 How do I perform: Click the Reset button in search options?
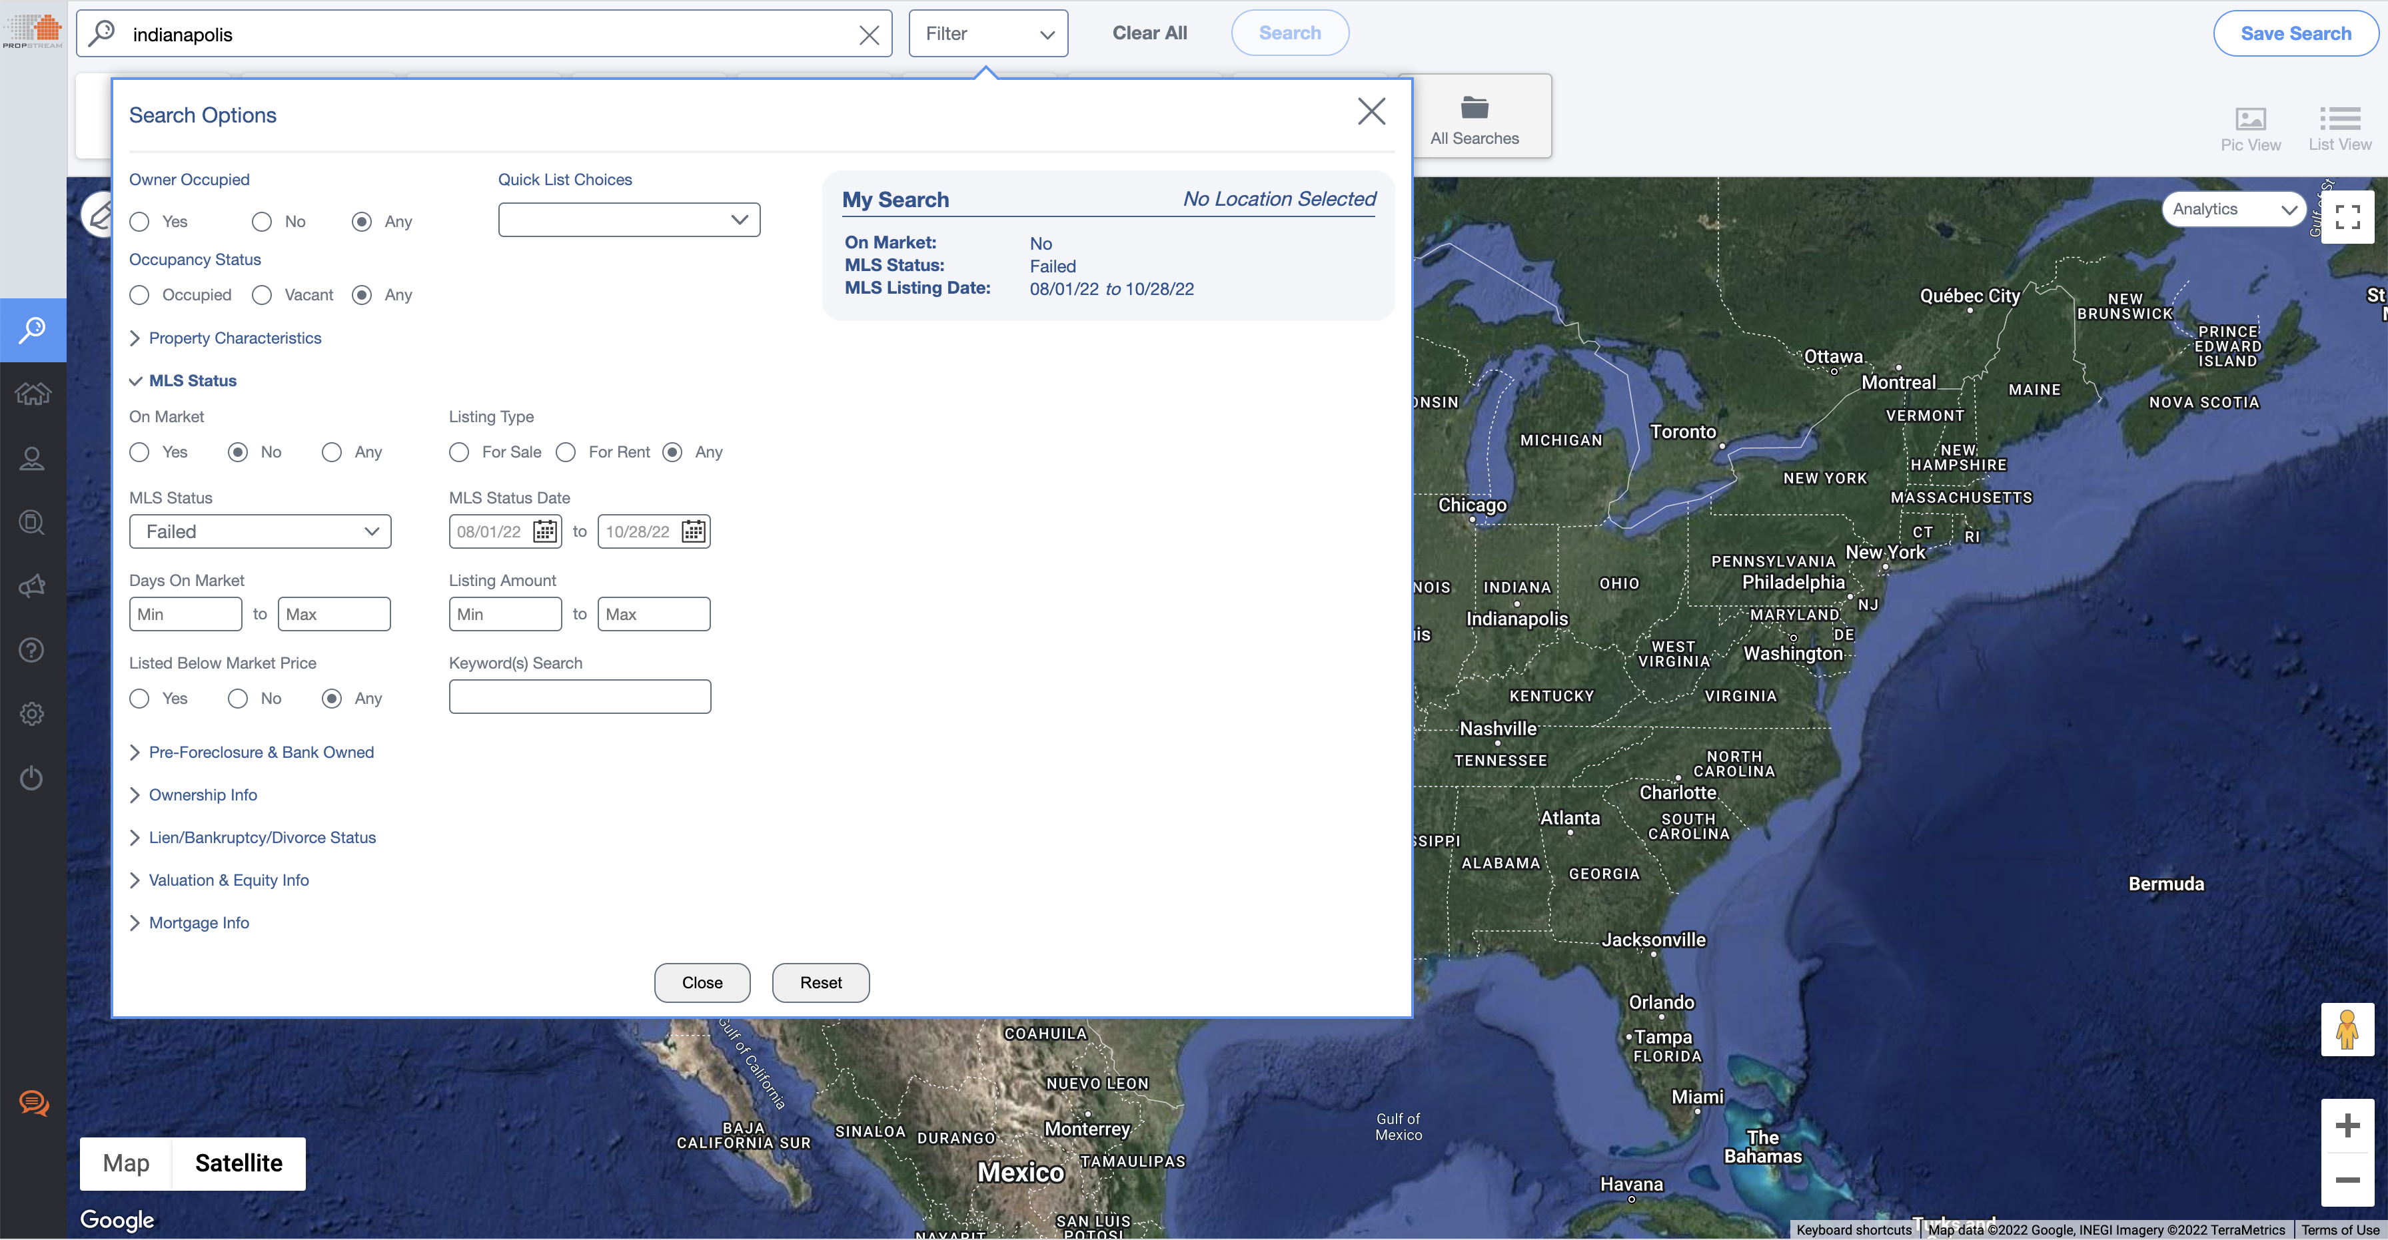coord(820,981)
